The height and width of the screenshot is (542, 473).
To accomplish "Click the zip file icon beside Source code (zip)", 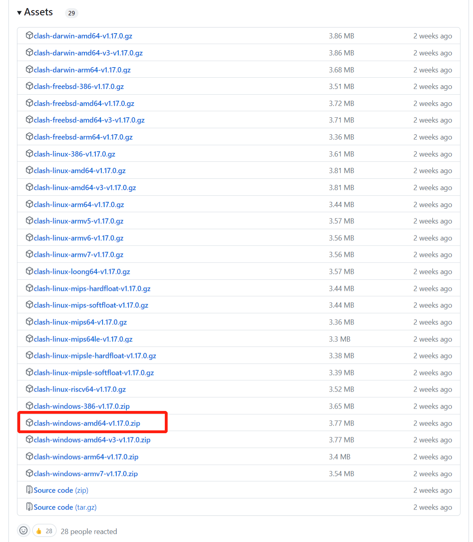I will coord(29,490).
